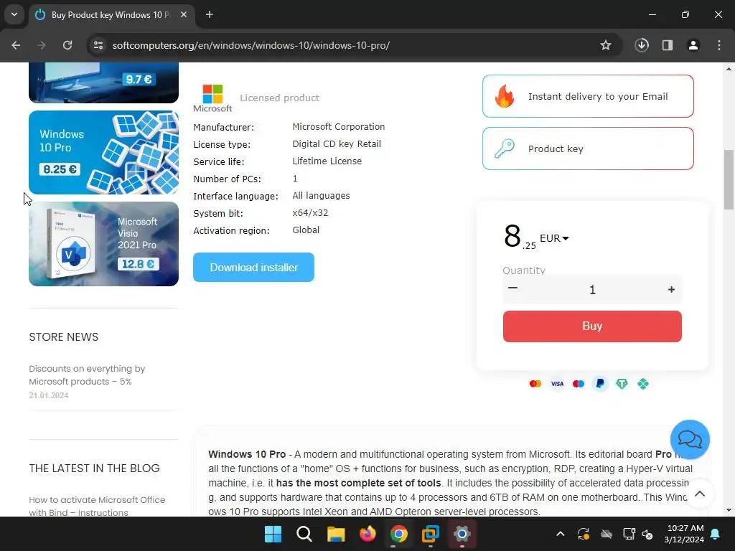The image size is (735, 551).
Task: Open Chrome downloads icon
Action: click(642, 45)
